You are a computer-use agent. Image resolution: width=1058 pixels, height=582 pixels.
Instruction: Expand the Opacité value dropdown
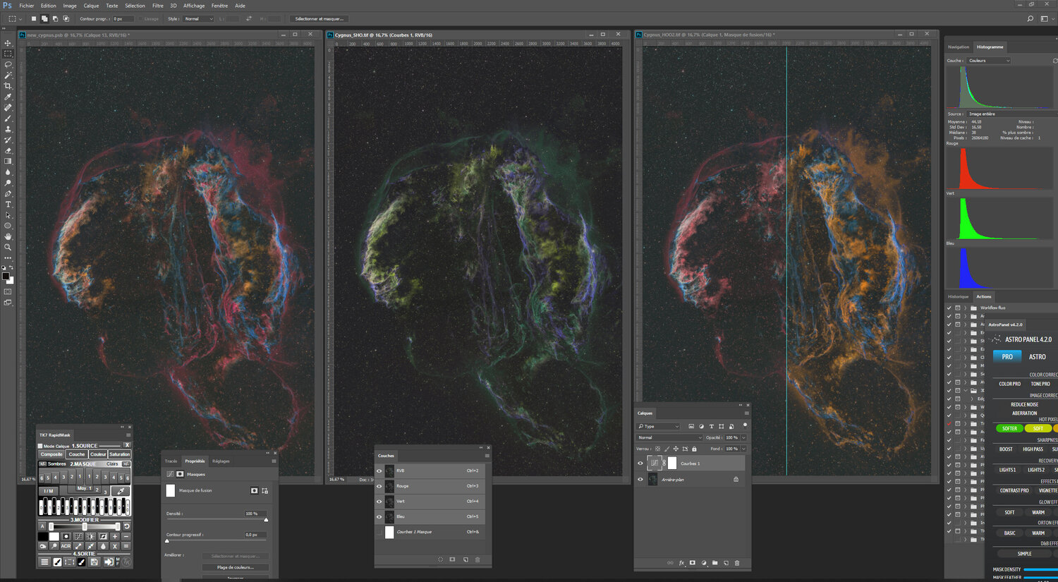coord(743,437)
